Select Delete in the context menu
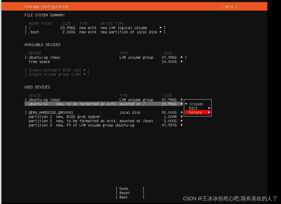 [x=197, y=112]
